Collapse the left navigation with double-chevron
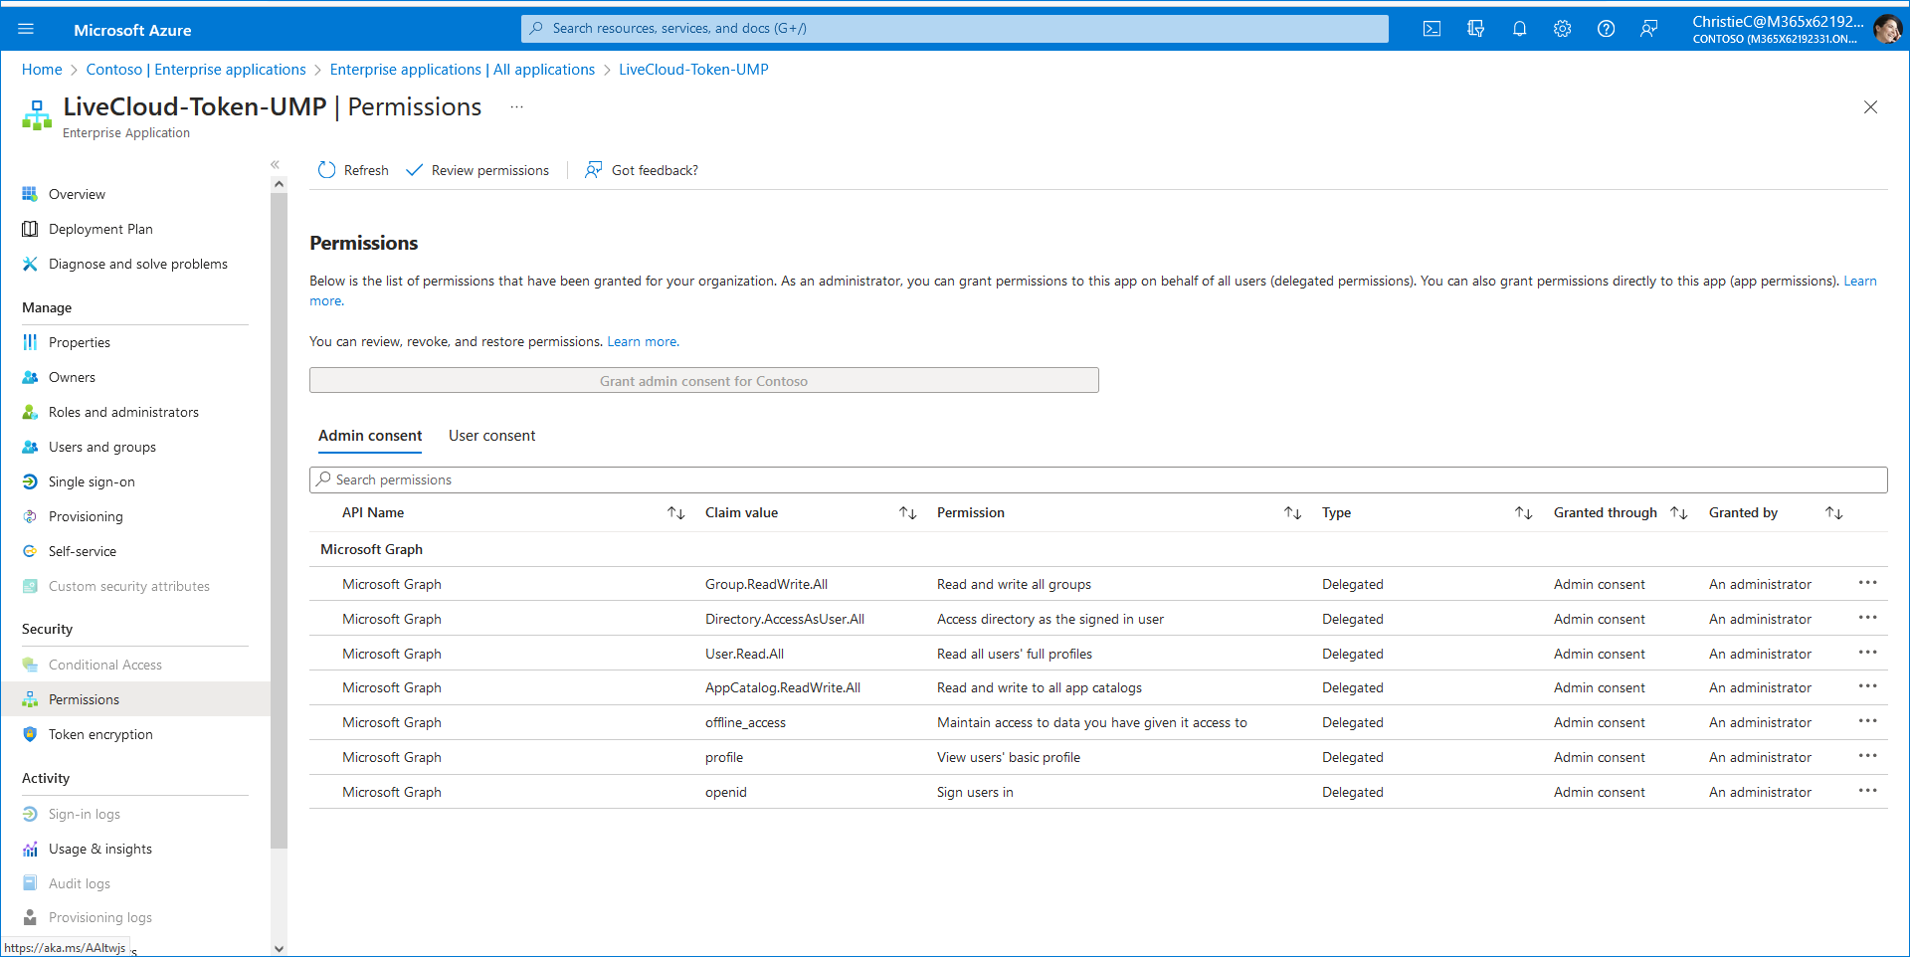The image size is (1910, 957). coord(276,164)
